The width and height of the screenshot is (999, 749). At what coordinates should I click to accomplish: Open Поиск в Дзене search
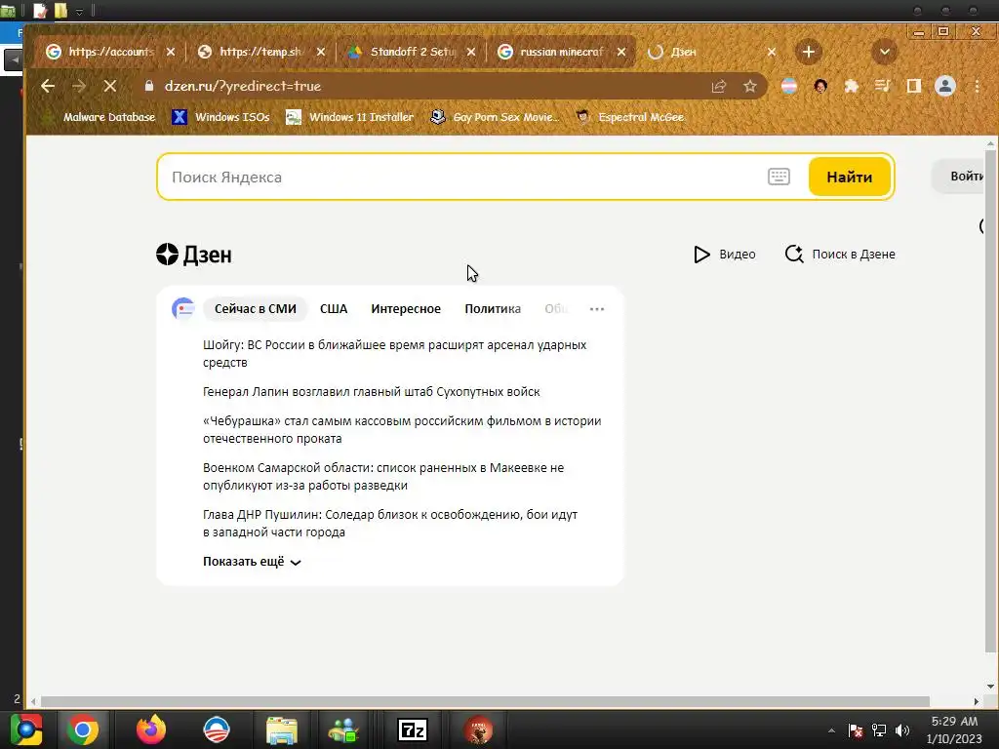pyautogui.click(x=840, y=255)
